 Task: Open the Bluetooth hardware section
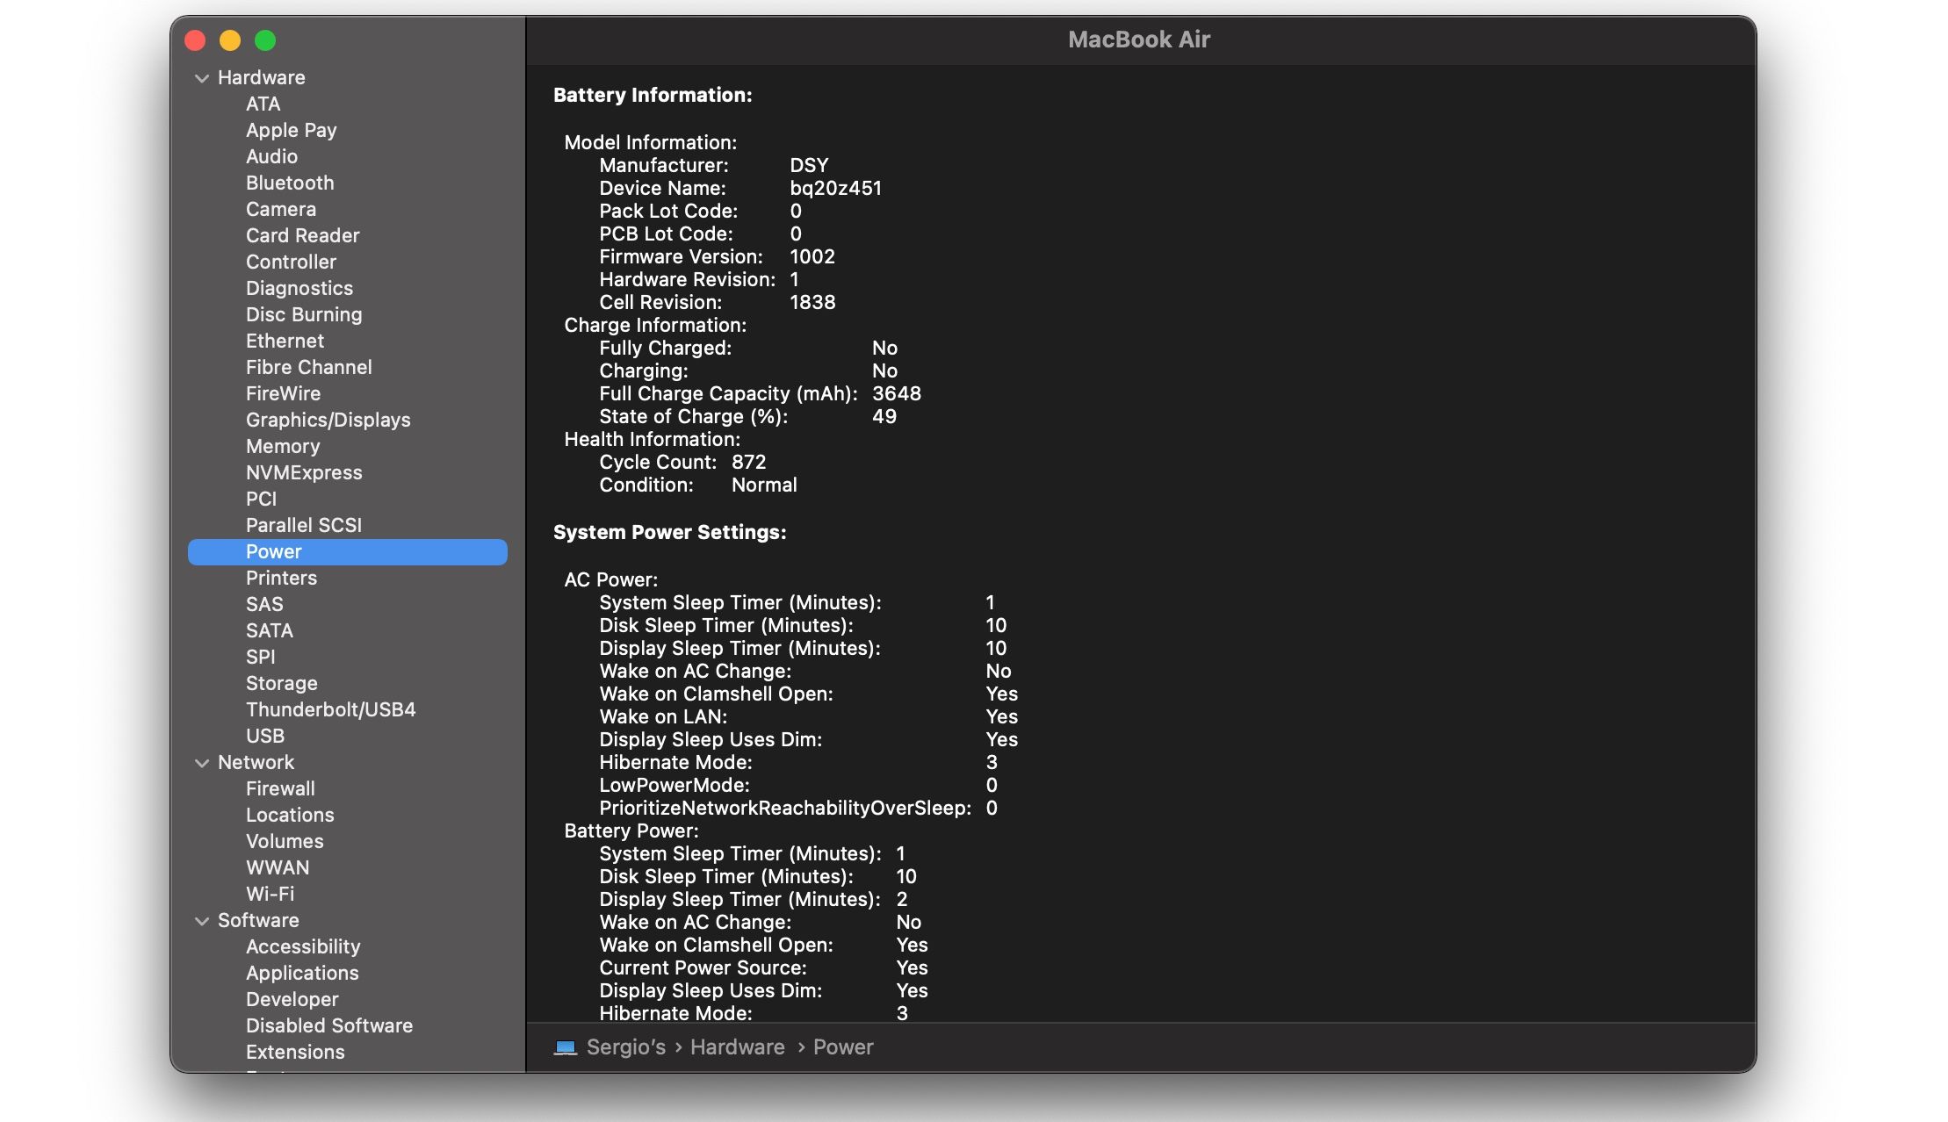[x=290, y=183]
